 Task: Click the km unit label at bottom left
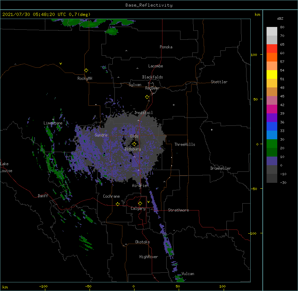coord(5,287)
